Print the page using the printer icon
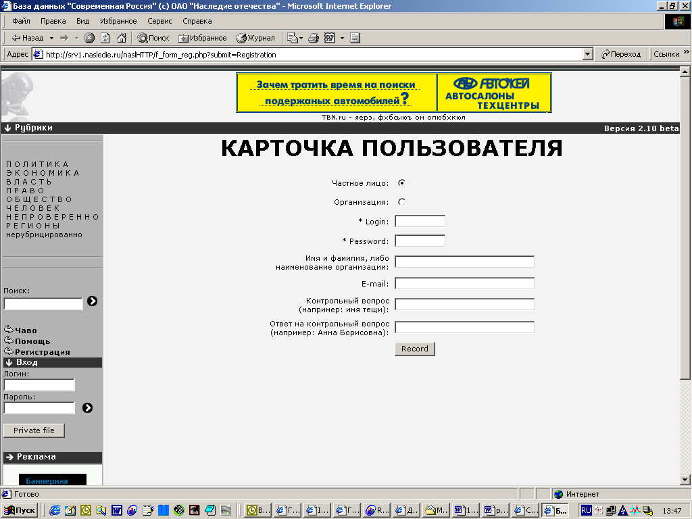This screenshot has width=692, height=519. 314,38
